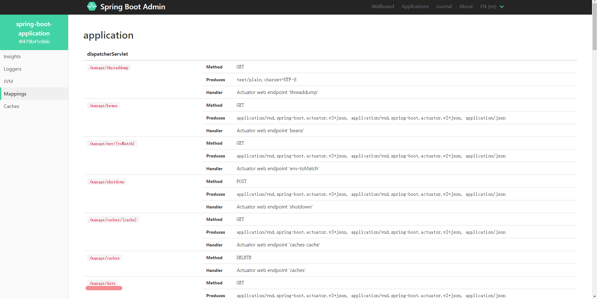Screen dimensions: 597x299
Task: Open the About page
Action: click(x=466, y=7)
